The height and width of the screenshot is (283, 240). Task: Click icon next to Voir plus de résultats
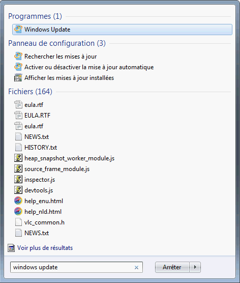pyautogui.click(x=11, y=248)
